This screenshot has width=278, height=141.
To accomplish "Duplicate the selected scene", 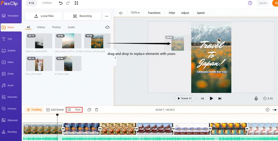I will click(89, 110).
